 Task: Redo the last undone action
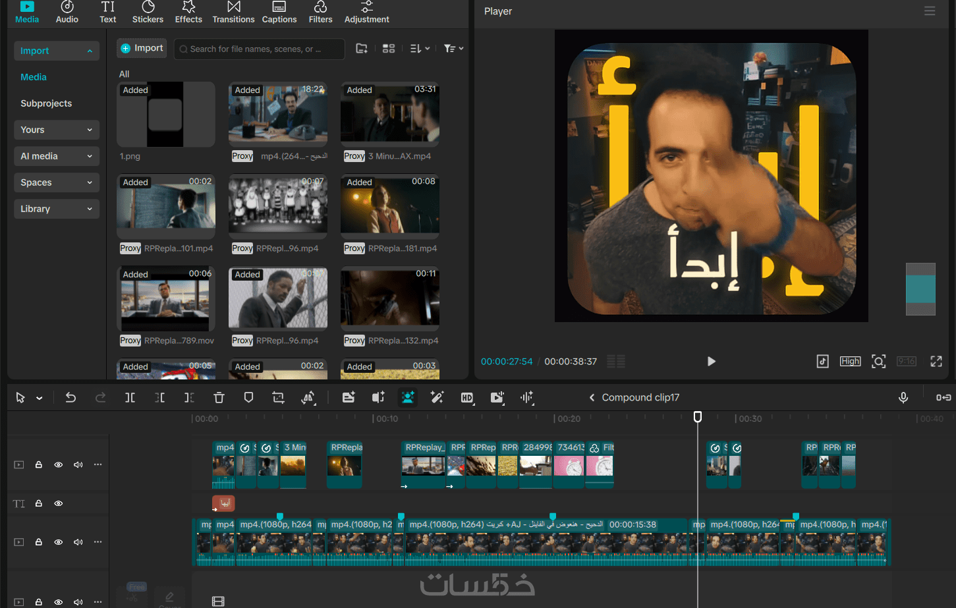(x=100, y=397)
